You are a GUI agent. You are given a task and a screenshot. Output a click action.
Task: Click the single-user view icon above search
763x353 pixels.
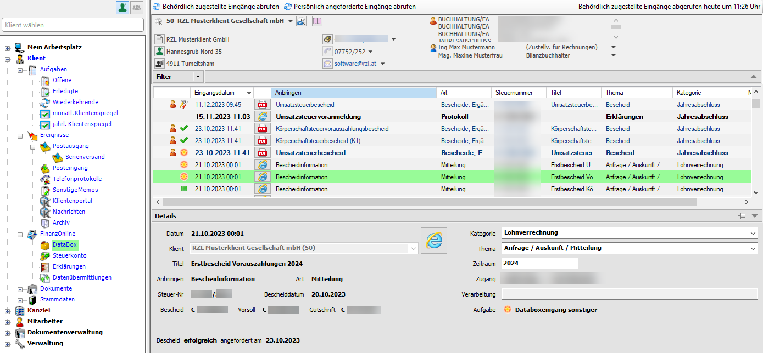click(122, 7)
